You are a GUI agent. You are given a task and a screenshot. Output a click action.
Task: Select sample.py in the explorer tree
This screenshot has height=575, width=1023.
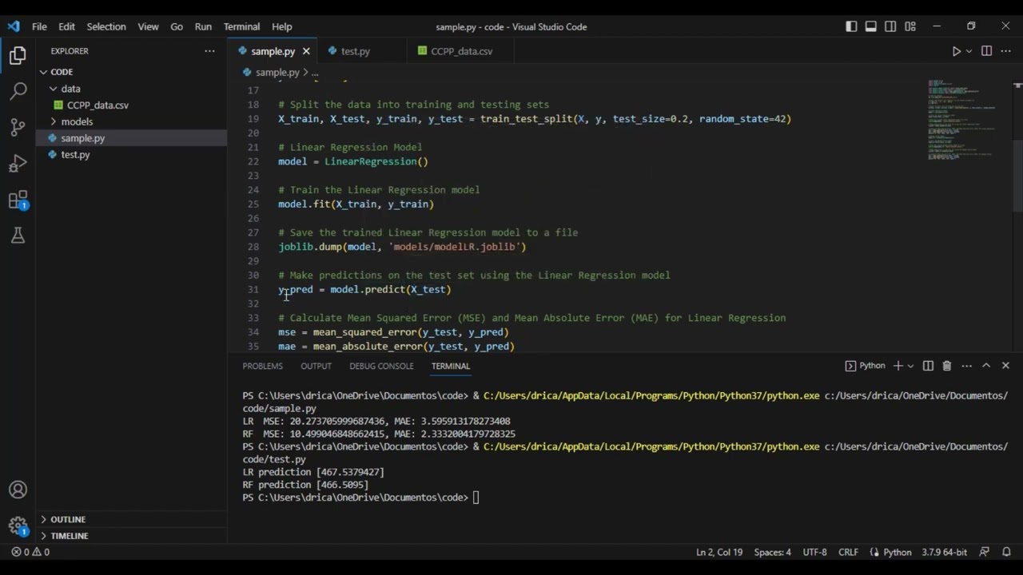[83, 138]
